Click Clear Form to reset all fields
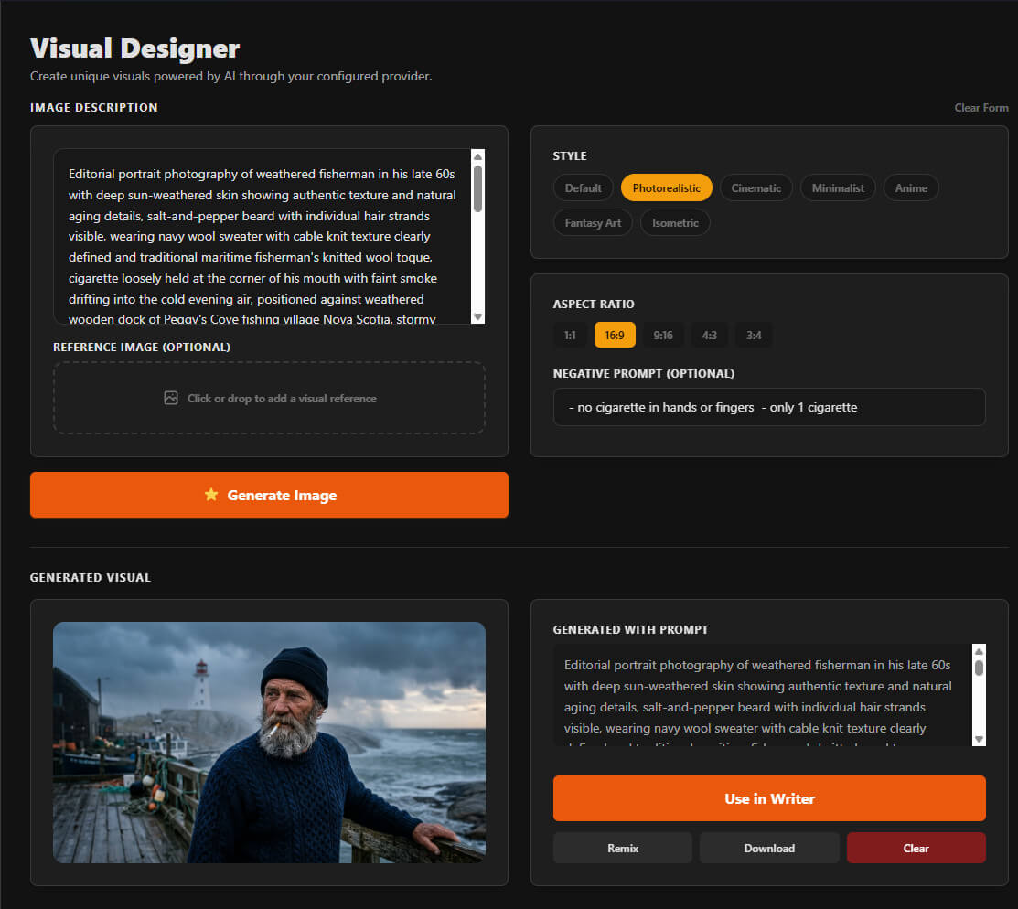The width and height of the screenshot is (1018, 909). (x=980, y=107)
